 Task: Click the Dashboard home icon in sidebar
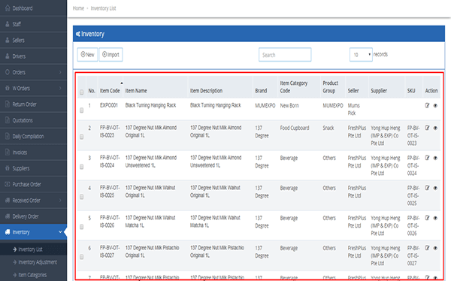tap(8, 8)
